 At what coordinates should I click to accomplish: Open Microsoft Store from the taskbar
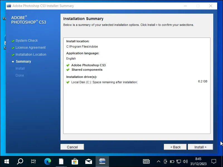coord(75,161)
